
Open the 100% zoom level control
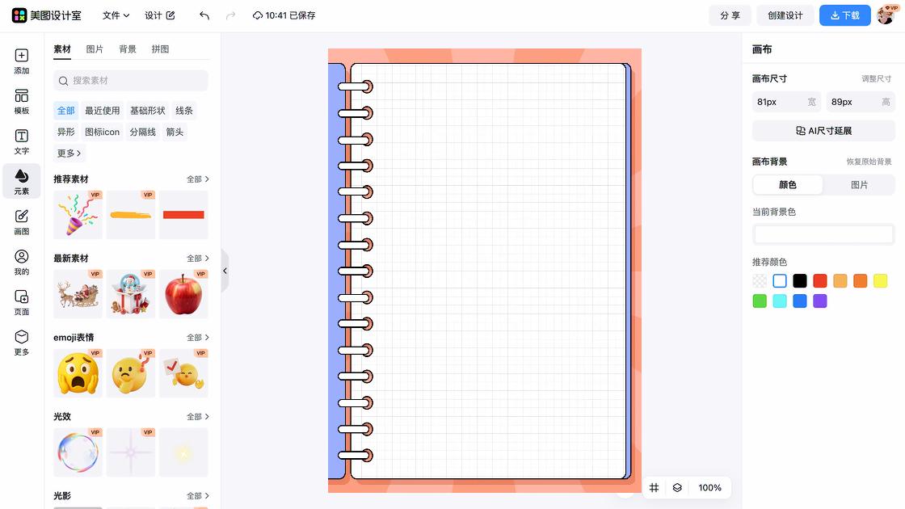click(709, 488)
